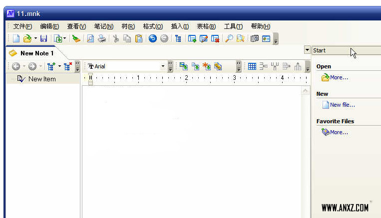Click the insert file icon with green arrow

click(x=195, y=66)
